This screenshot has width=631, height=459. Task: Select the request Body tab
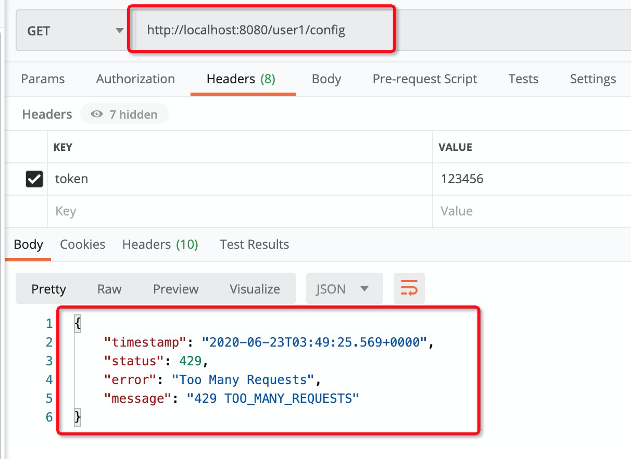tap(326, 79)
